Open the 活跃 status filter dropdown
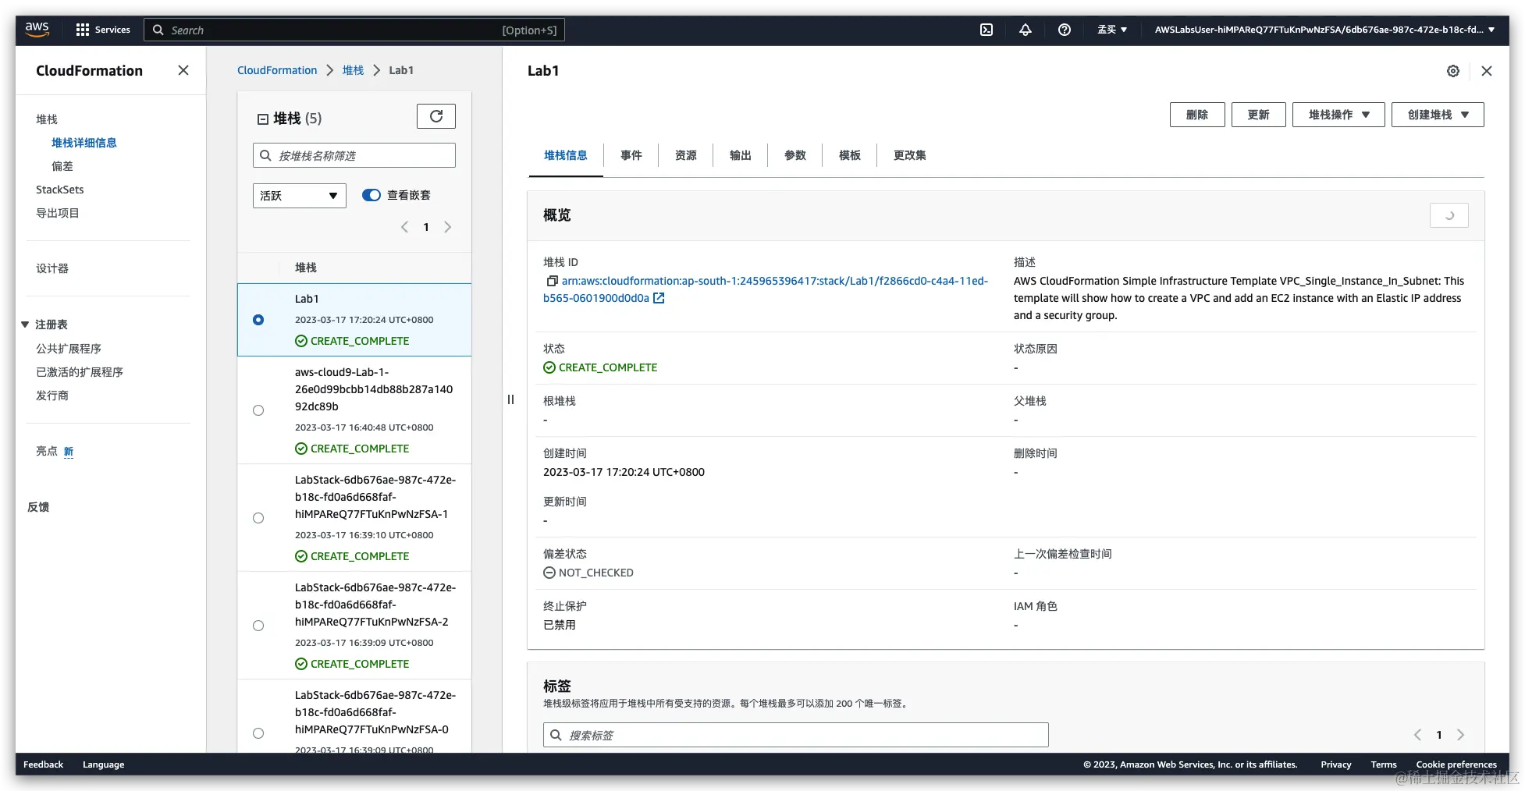 [300, 196]
